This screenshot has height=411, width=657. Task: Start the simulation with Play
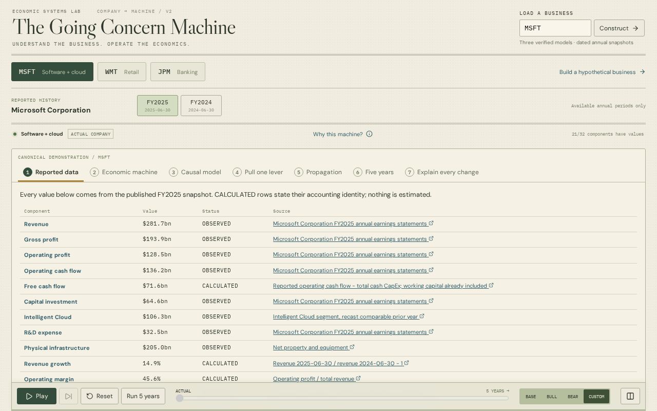[x=36, y=396]
